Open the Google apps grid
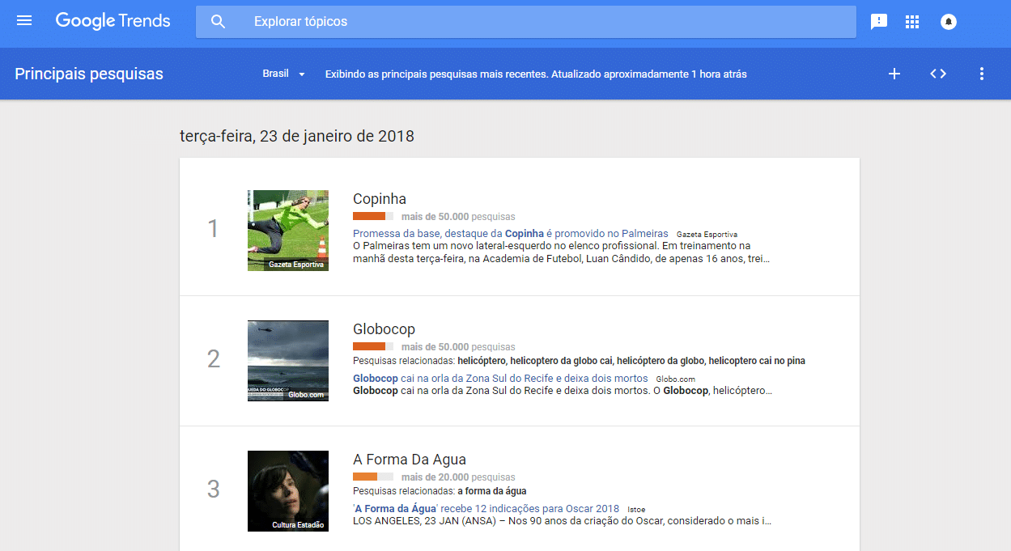This screenshot has width=1011, height=551. point(912,22)
